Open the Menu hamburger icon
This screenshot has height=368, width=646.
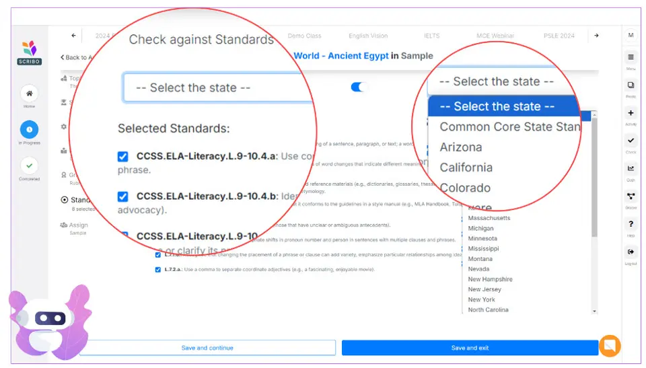coord(631,58)
